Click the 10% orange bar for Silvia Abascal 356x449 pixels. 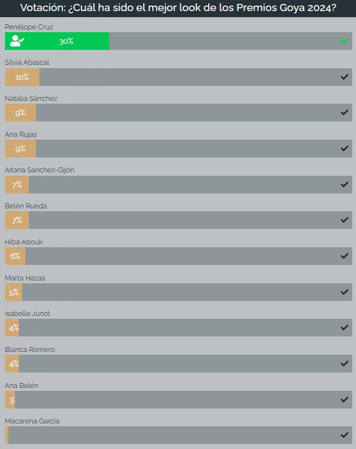(22, 77)
